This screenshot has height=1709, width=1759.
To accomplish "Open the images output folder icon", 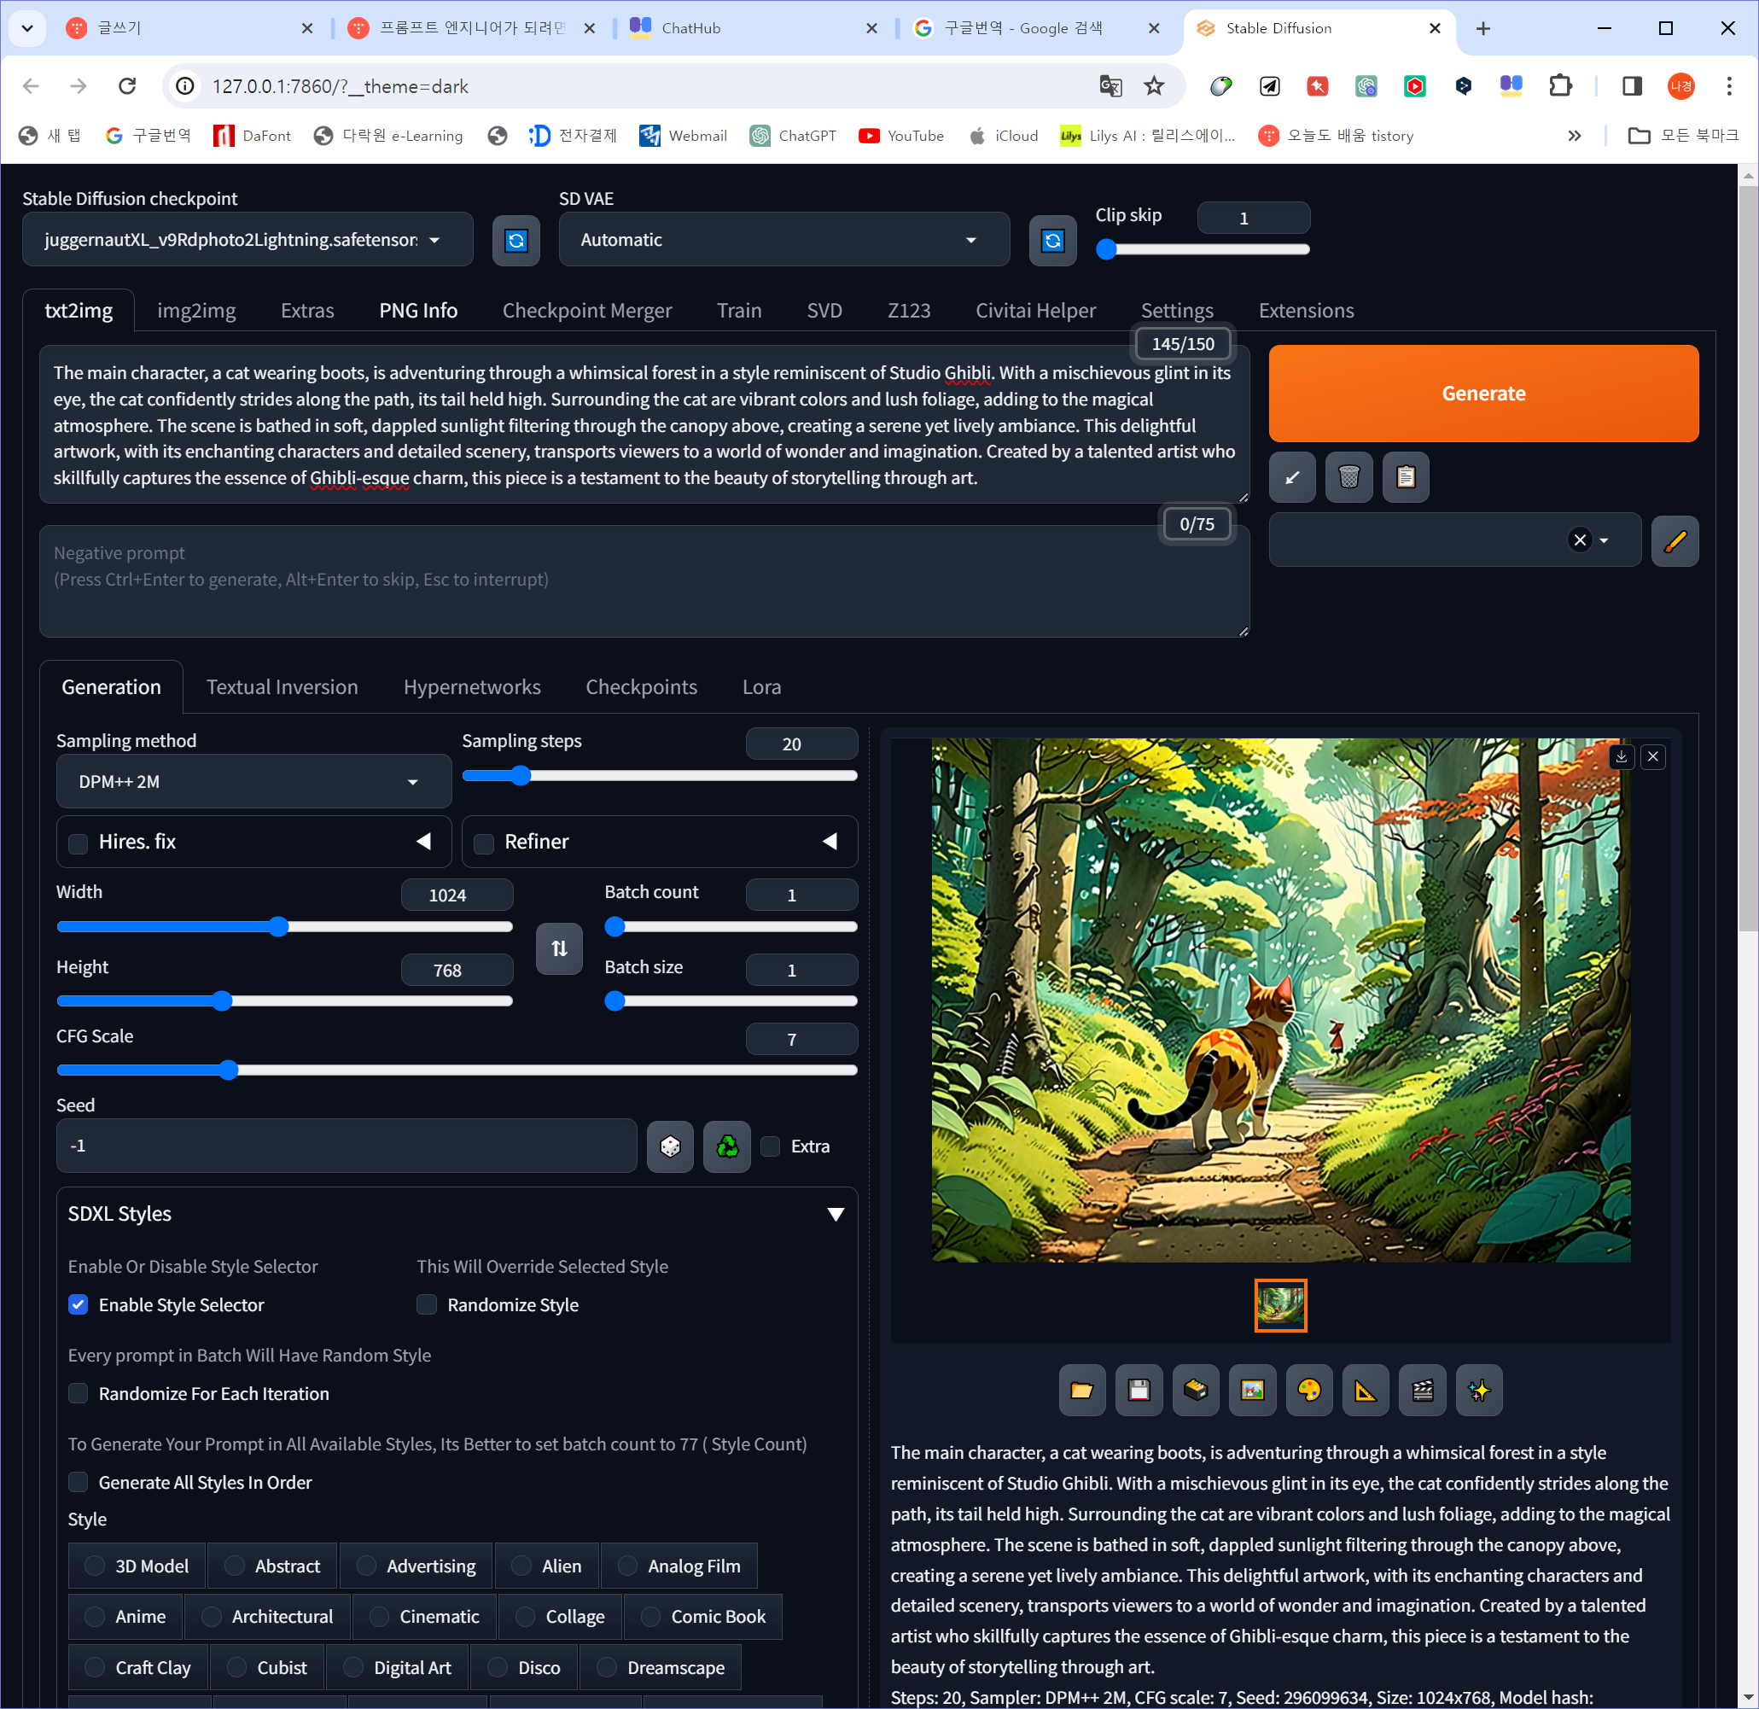I will coord(1081,1391).
